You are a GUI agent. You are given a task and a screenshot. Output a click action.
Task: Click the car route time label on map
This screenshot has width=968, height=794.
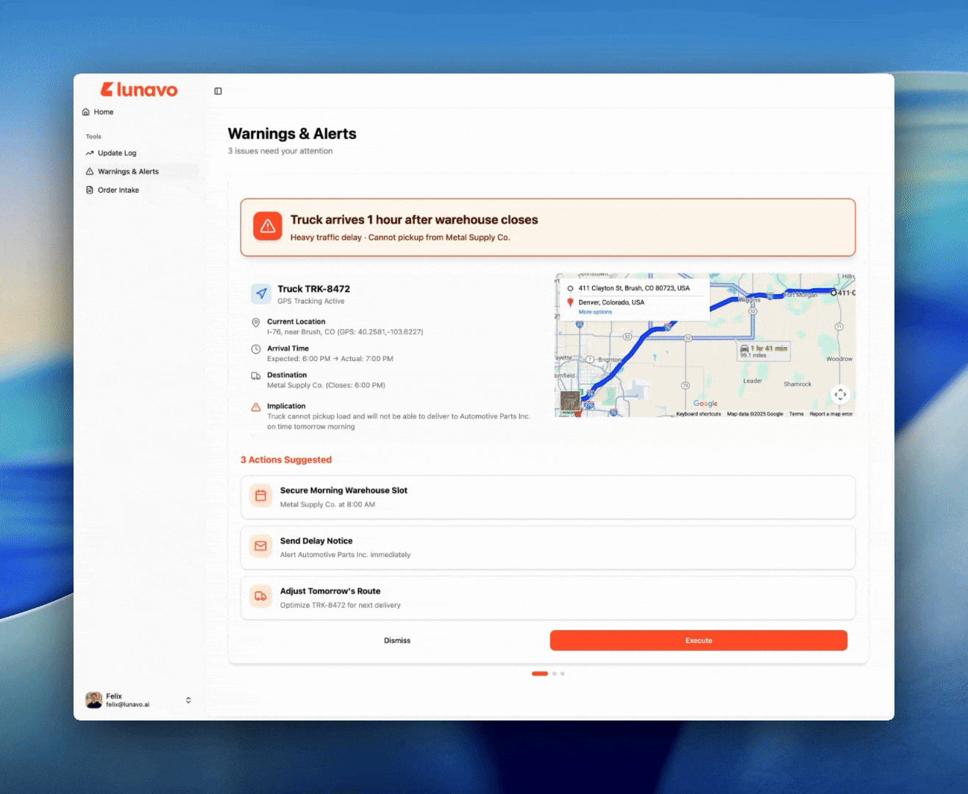[764, 349]
